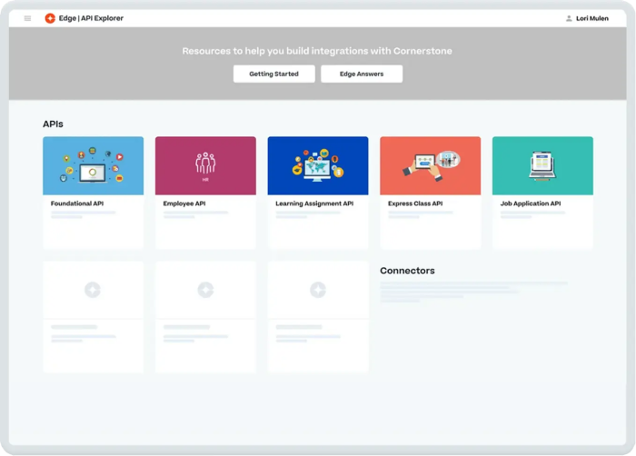Click the APIs section heading
This screenshot has height=456, width=636.
pyautogui.click(x=53, y=124)
